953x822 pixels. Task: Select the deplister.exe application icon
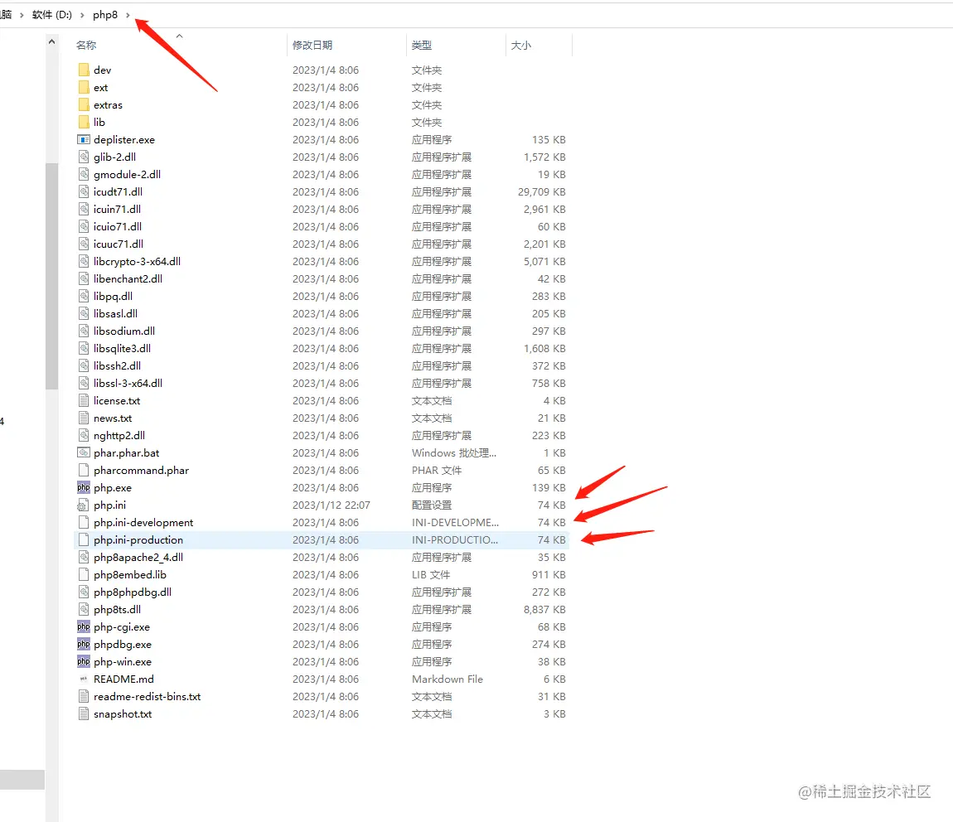coord(84,140)
